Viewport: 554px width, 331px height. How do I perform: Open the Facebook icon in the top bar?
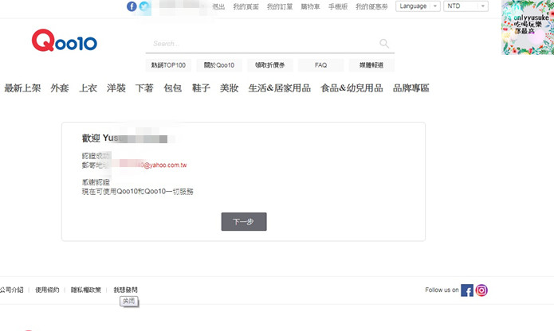pyautogui.click(x=132, y=6)
